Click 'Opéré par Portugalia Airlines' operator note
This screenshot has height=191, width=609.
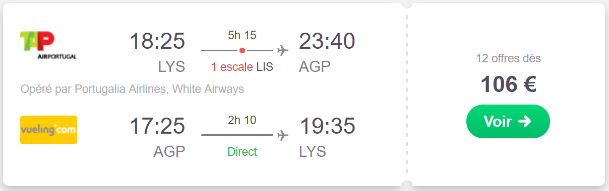(x=95, y=89)
